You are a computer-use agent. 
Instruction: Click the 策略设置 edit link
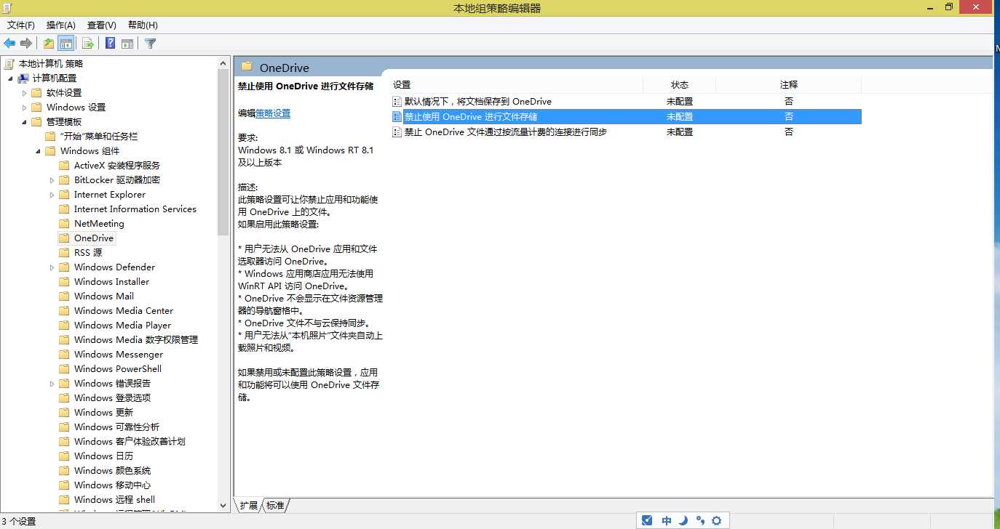[273, 113]
